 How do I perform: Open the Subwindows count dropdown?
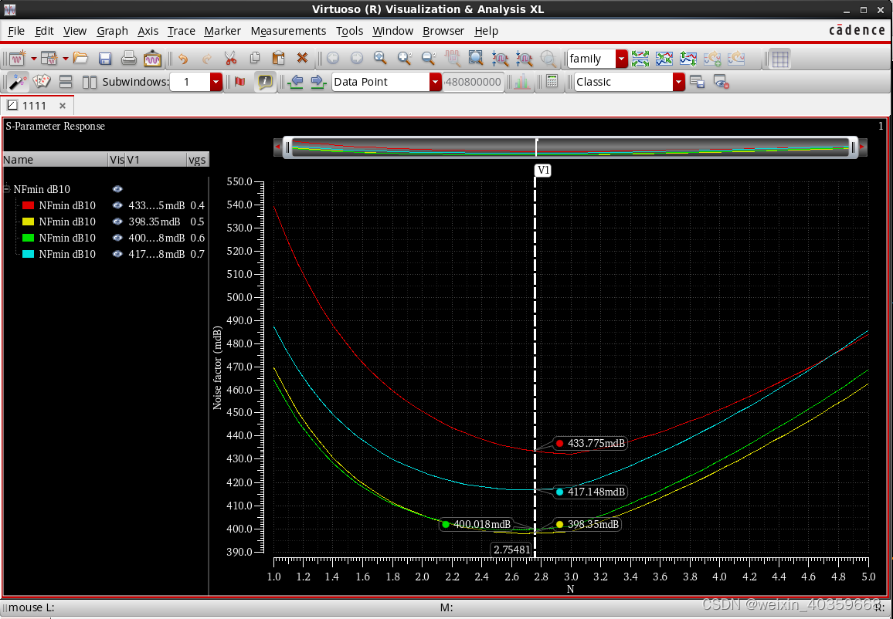tap(216, 82)
